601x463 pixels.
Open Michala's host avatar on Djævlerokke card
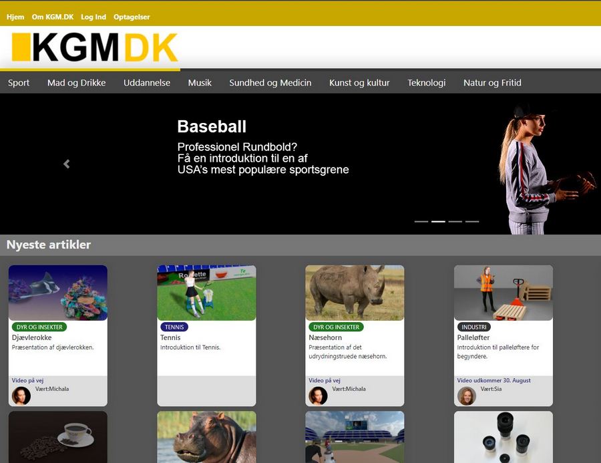[x=21, y=396]
